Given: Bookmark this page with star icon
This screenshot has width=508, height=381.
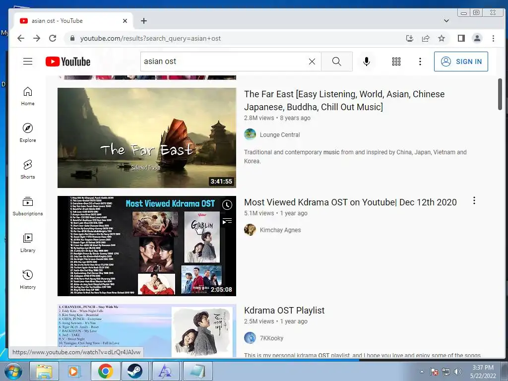Looking at the screenshot, I should point(441,38).
